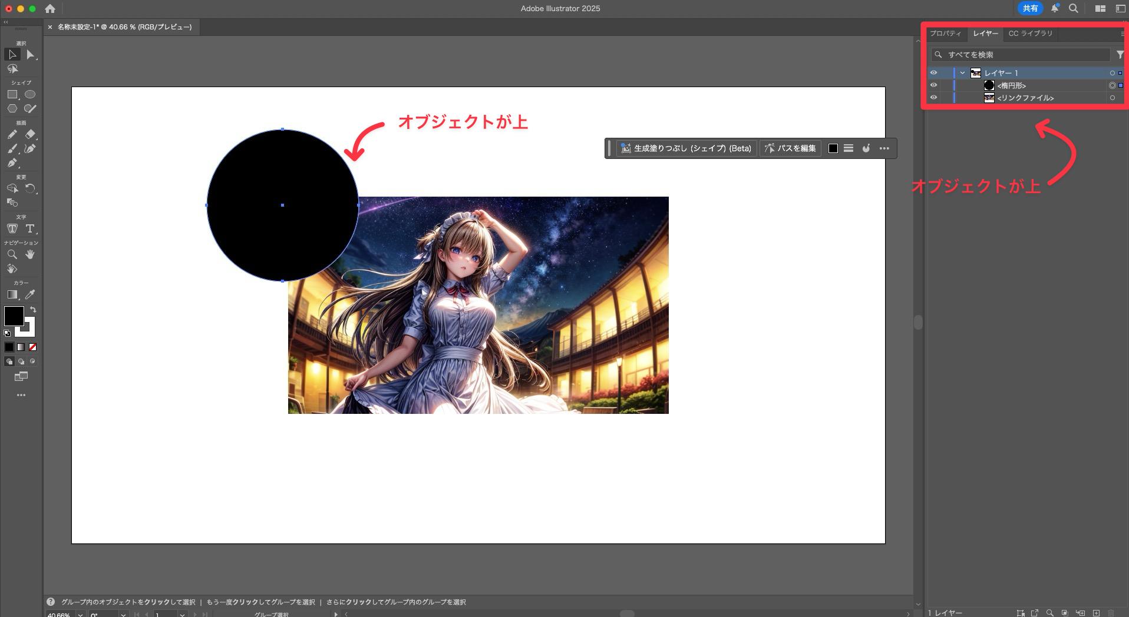Screen dimensions: 1129x617
Task: Set fill to None
Action: coord(32,347)
